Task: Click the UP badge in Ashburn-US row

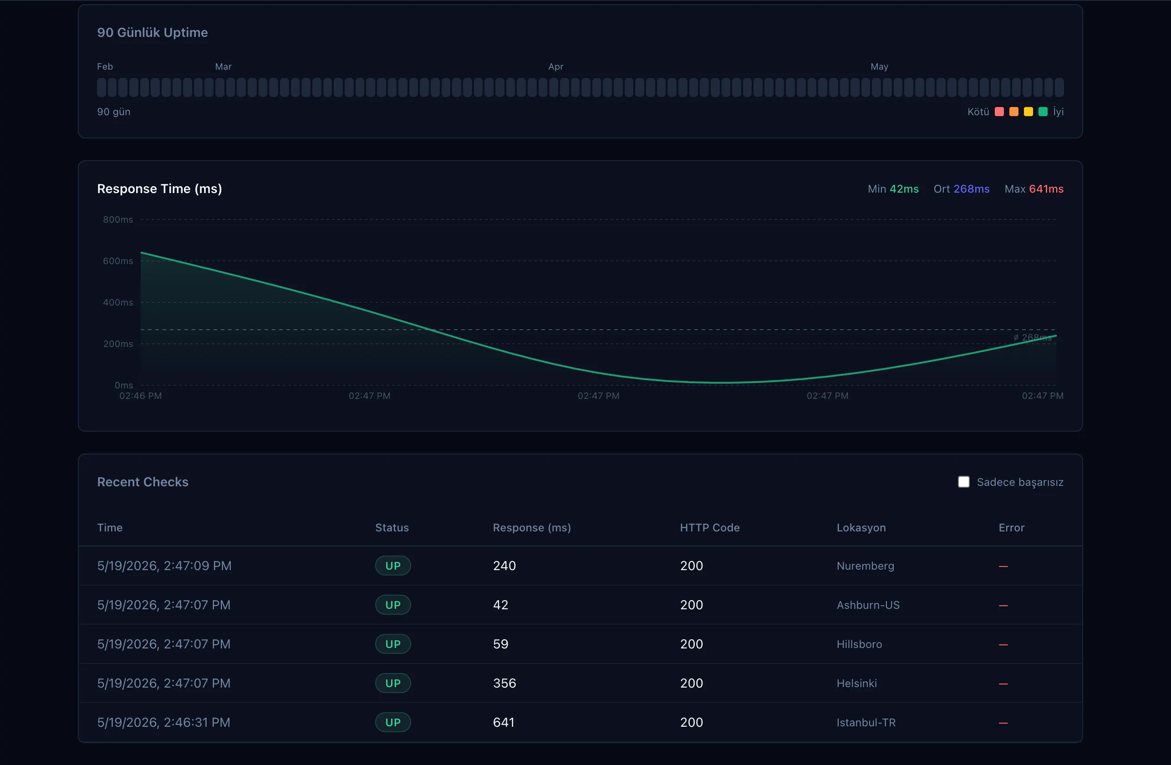Action: pos(392,605)
